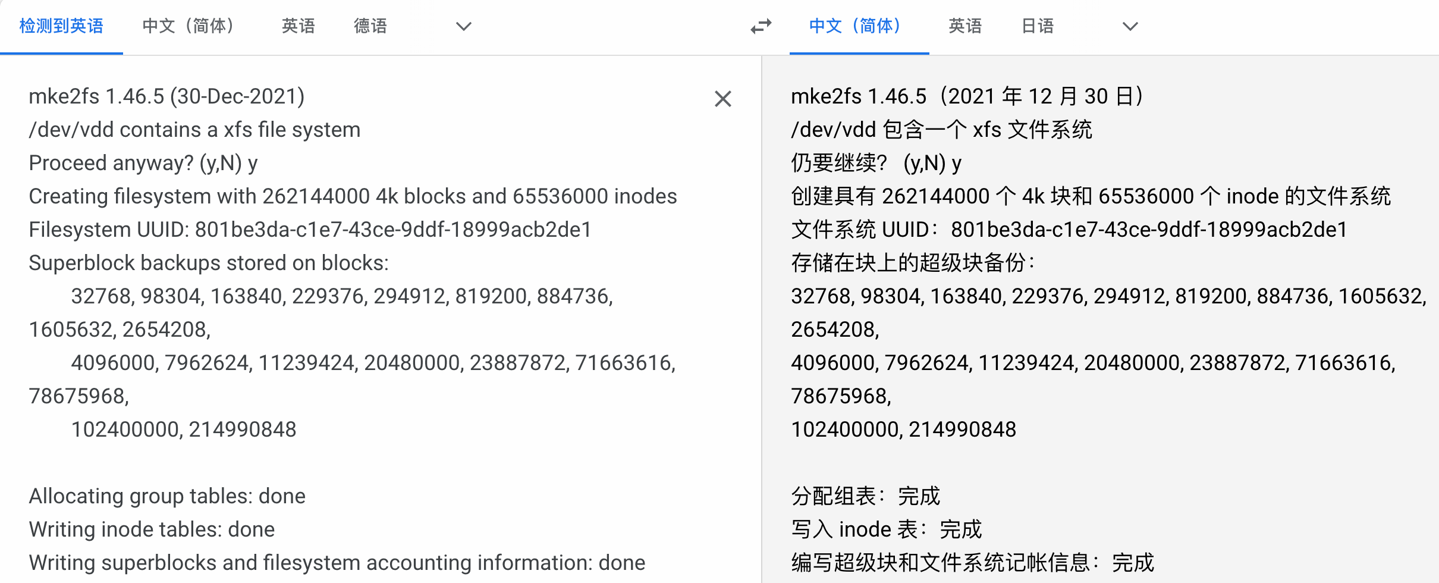Click the 分配组表：完成 line in translation
Image resolution: width=1439 pixels, height=583 pixels.
[x=866, y=496]
